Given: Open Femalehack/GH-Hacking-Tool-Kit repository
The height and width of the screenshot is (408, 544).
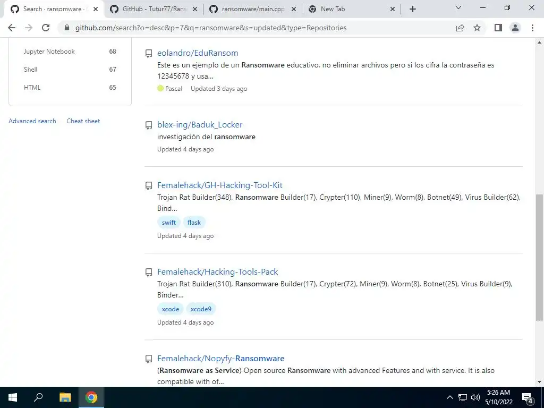Looking at the screenshot, I should pyautogui.click(x=219, y=185).
